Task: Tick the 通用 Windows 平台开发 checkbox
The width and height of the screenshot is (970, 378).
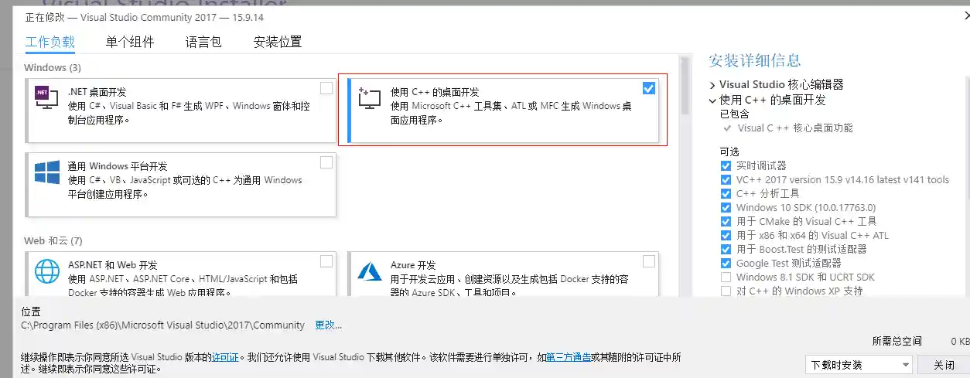Action: coord(326,162)
